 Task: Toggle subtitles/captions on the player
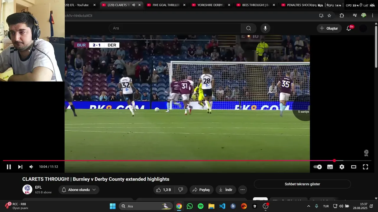point(330,167)
